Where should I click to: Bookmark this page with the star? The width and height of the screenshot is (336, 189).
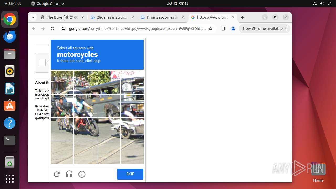click(211, 29)
